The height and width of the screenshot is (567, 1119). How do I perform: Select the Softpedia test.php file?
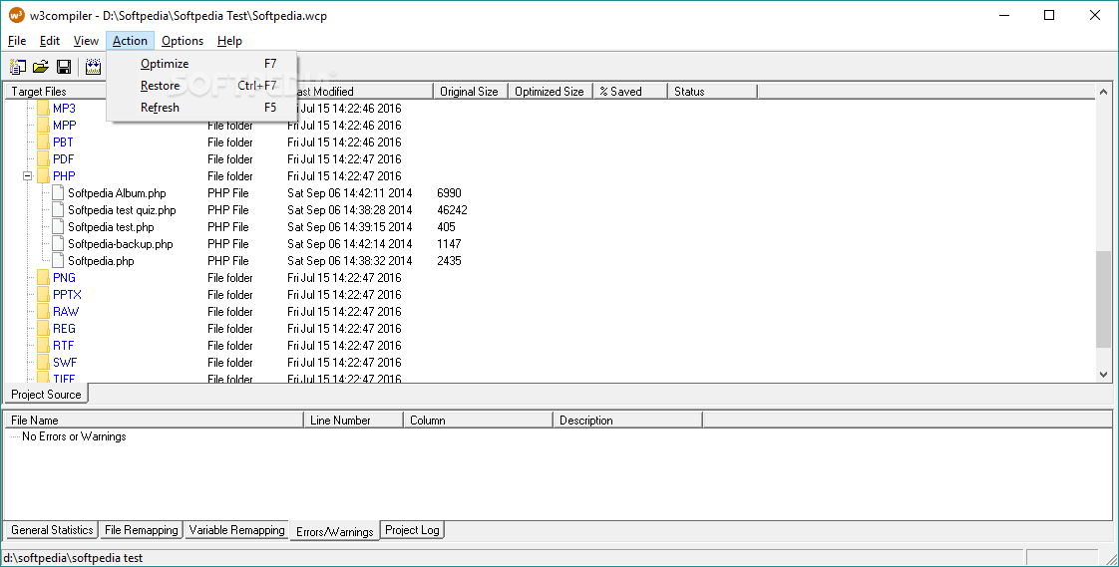coord(112,227)
